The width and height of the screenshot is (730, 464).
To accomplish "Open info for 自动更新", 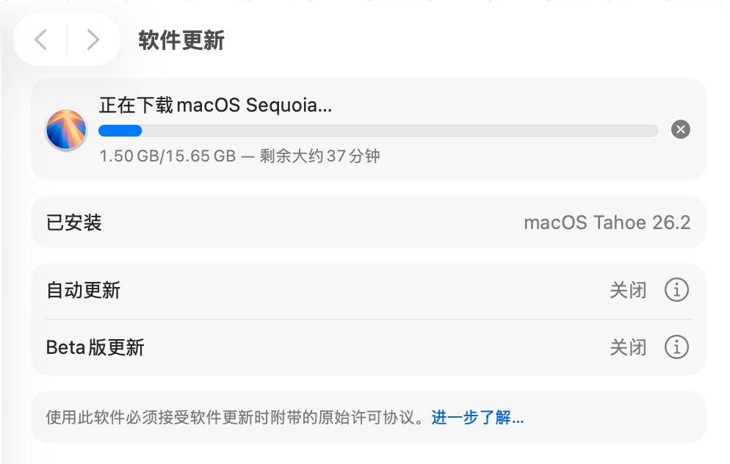I will 676,290.
